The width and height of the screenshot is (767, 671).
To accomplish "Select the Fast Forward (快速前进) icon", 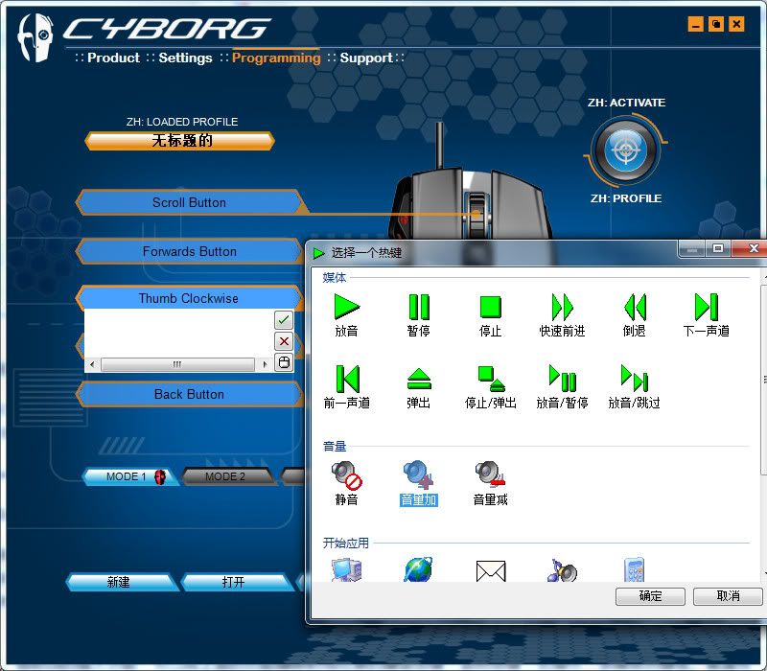I will [x=562, y=307].
